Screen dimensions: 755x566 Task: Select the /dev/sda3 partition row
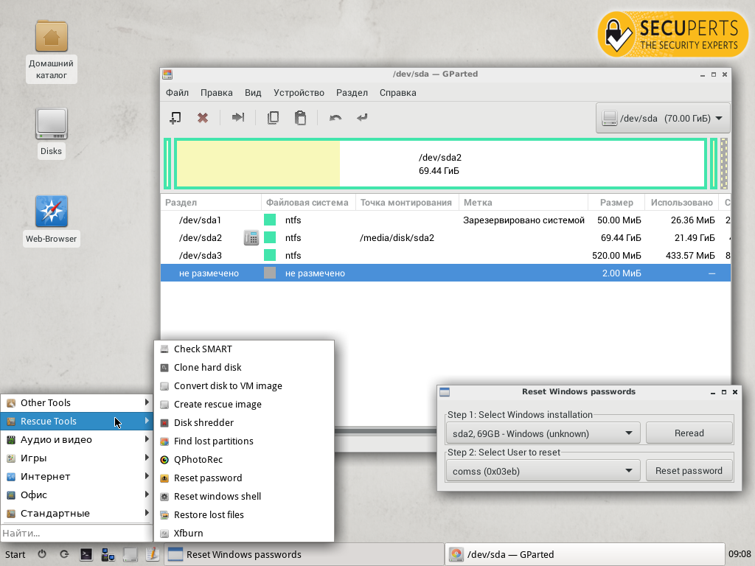pyautogui.click(x=445, y=256)
